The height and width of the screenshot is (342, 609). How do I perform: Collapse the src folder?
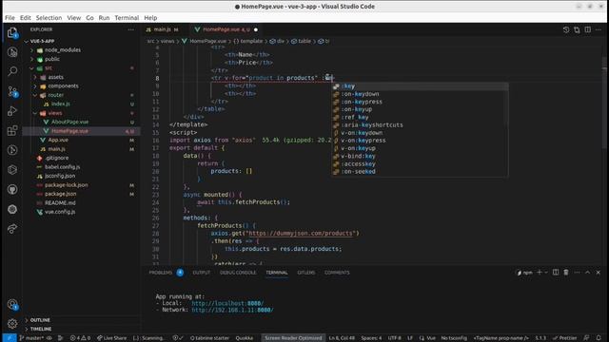[49, 67]
